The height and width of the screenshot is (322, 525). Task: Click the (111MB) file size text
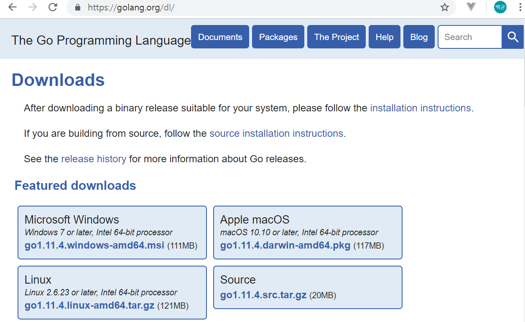[x=182, y=246]
